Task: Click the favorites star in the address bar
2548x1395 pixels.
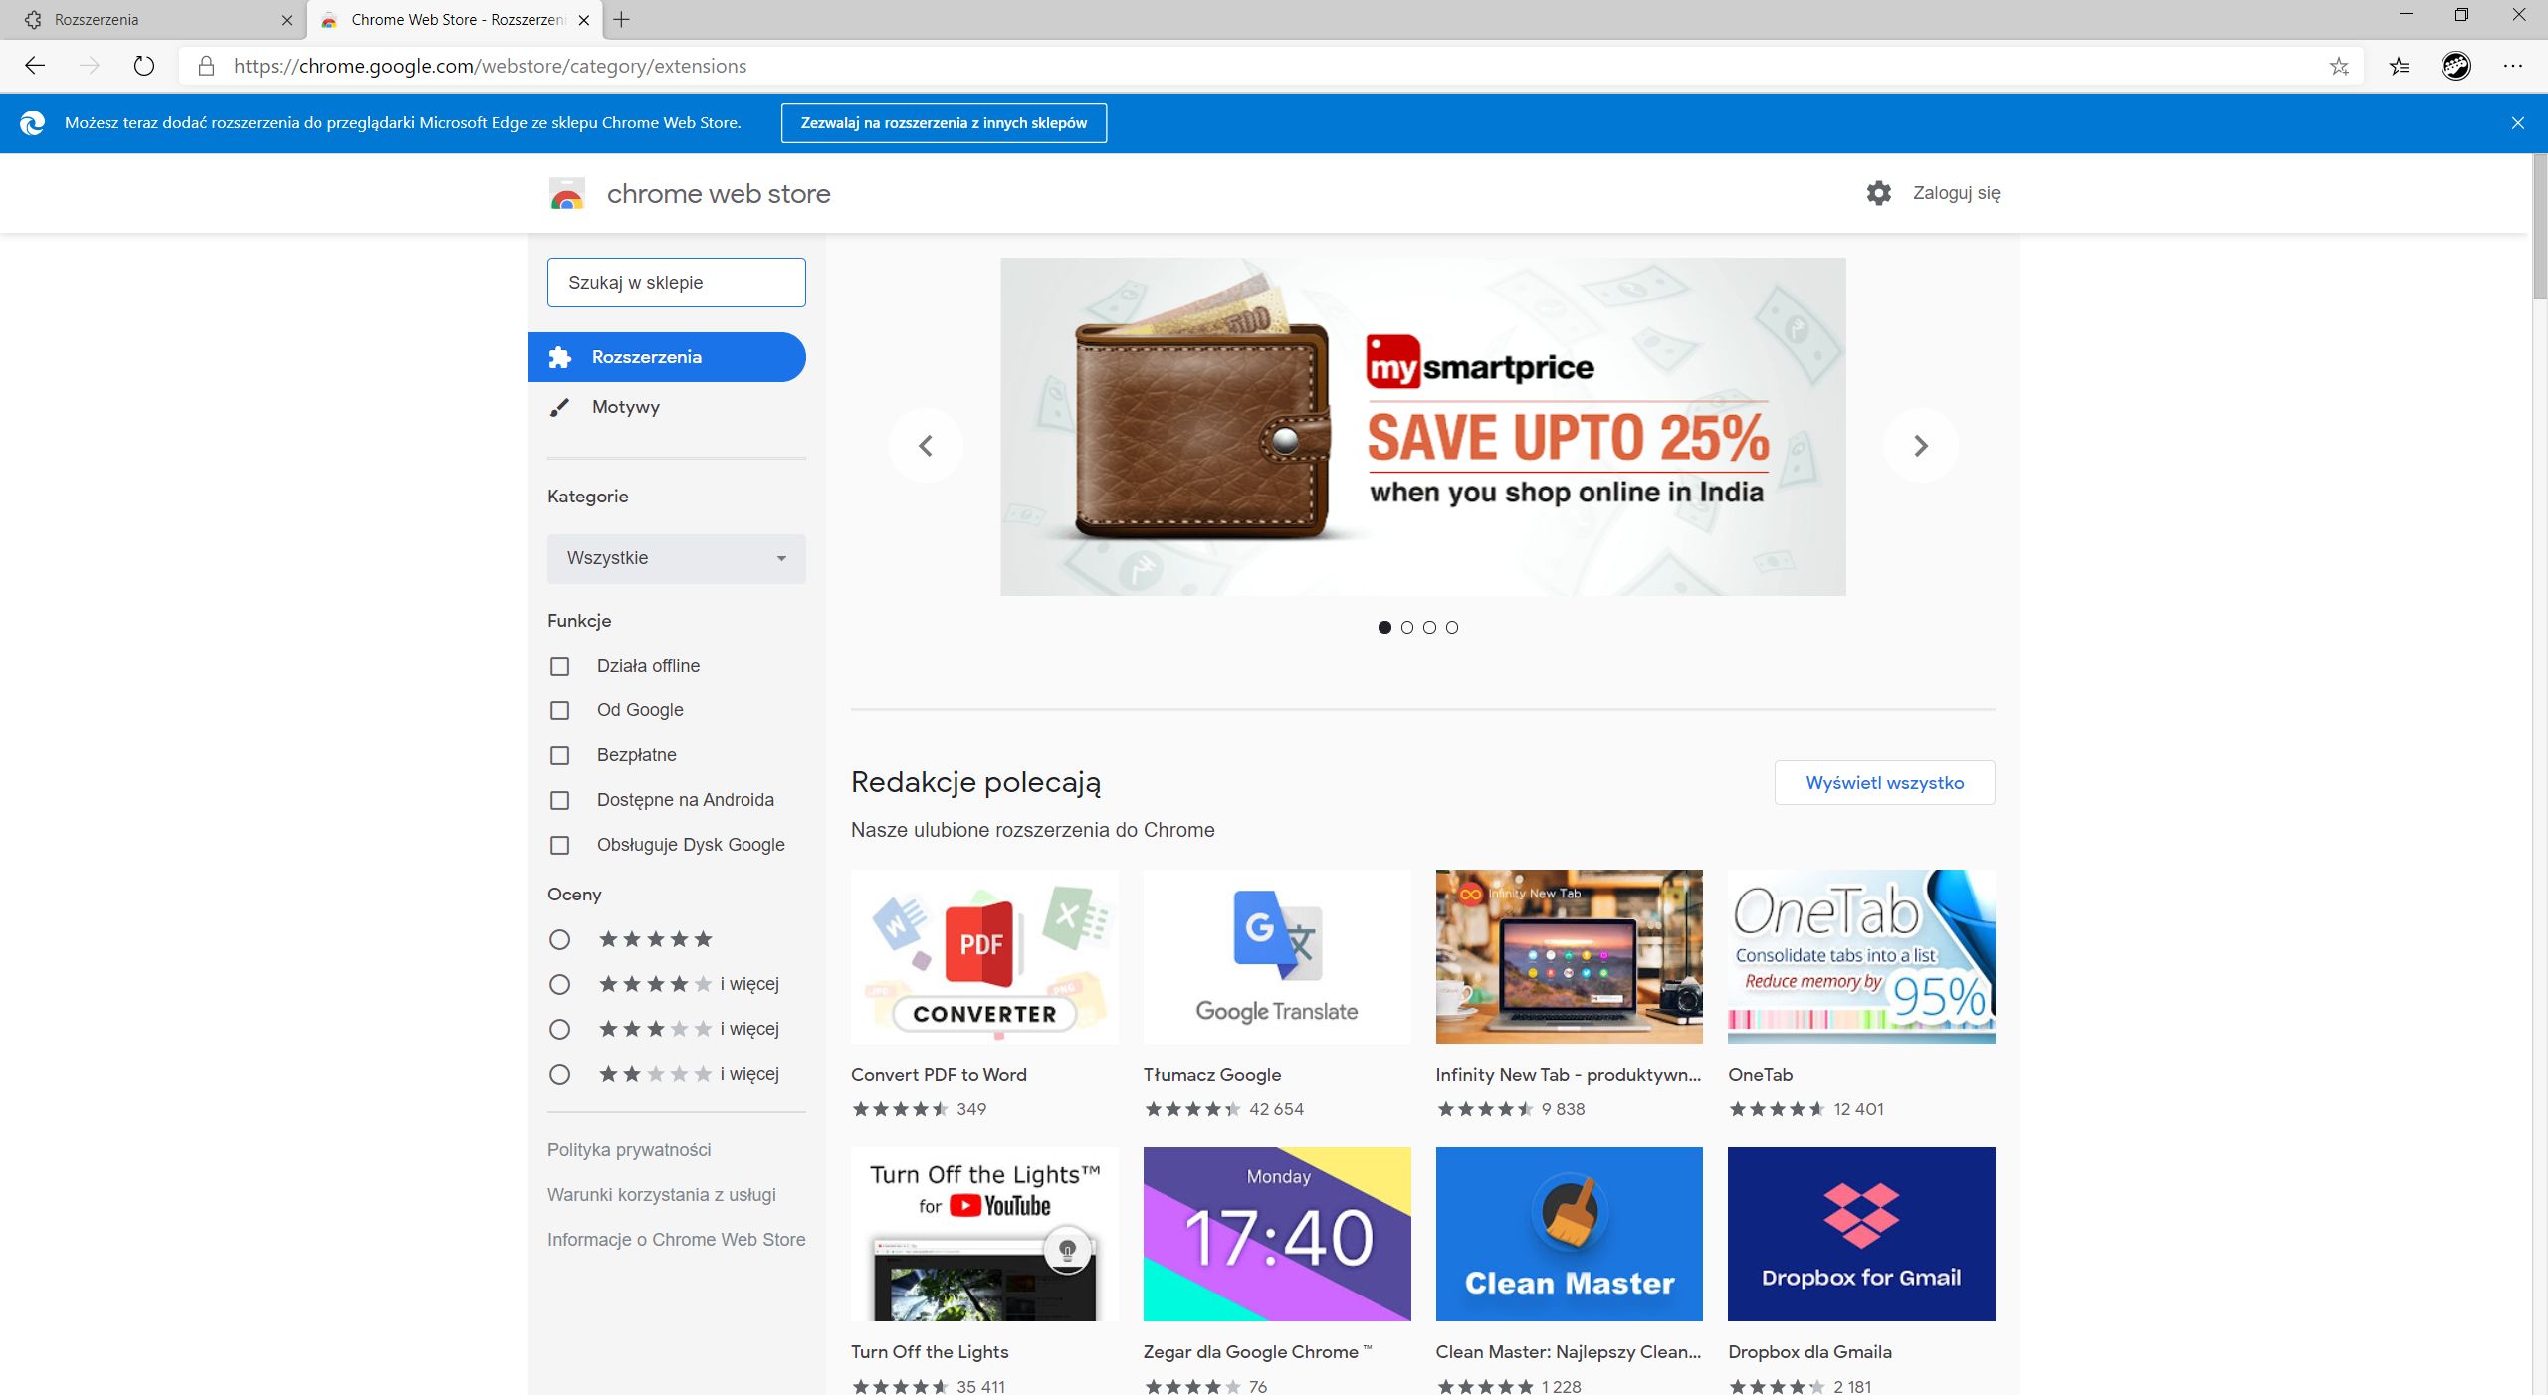Action: 2341,66
